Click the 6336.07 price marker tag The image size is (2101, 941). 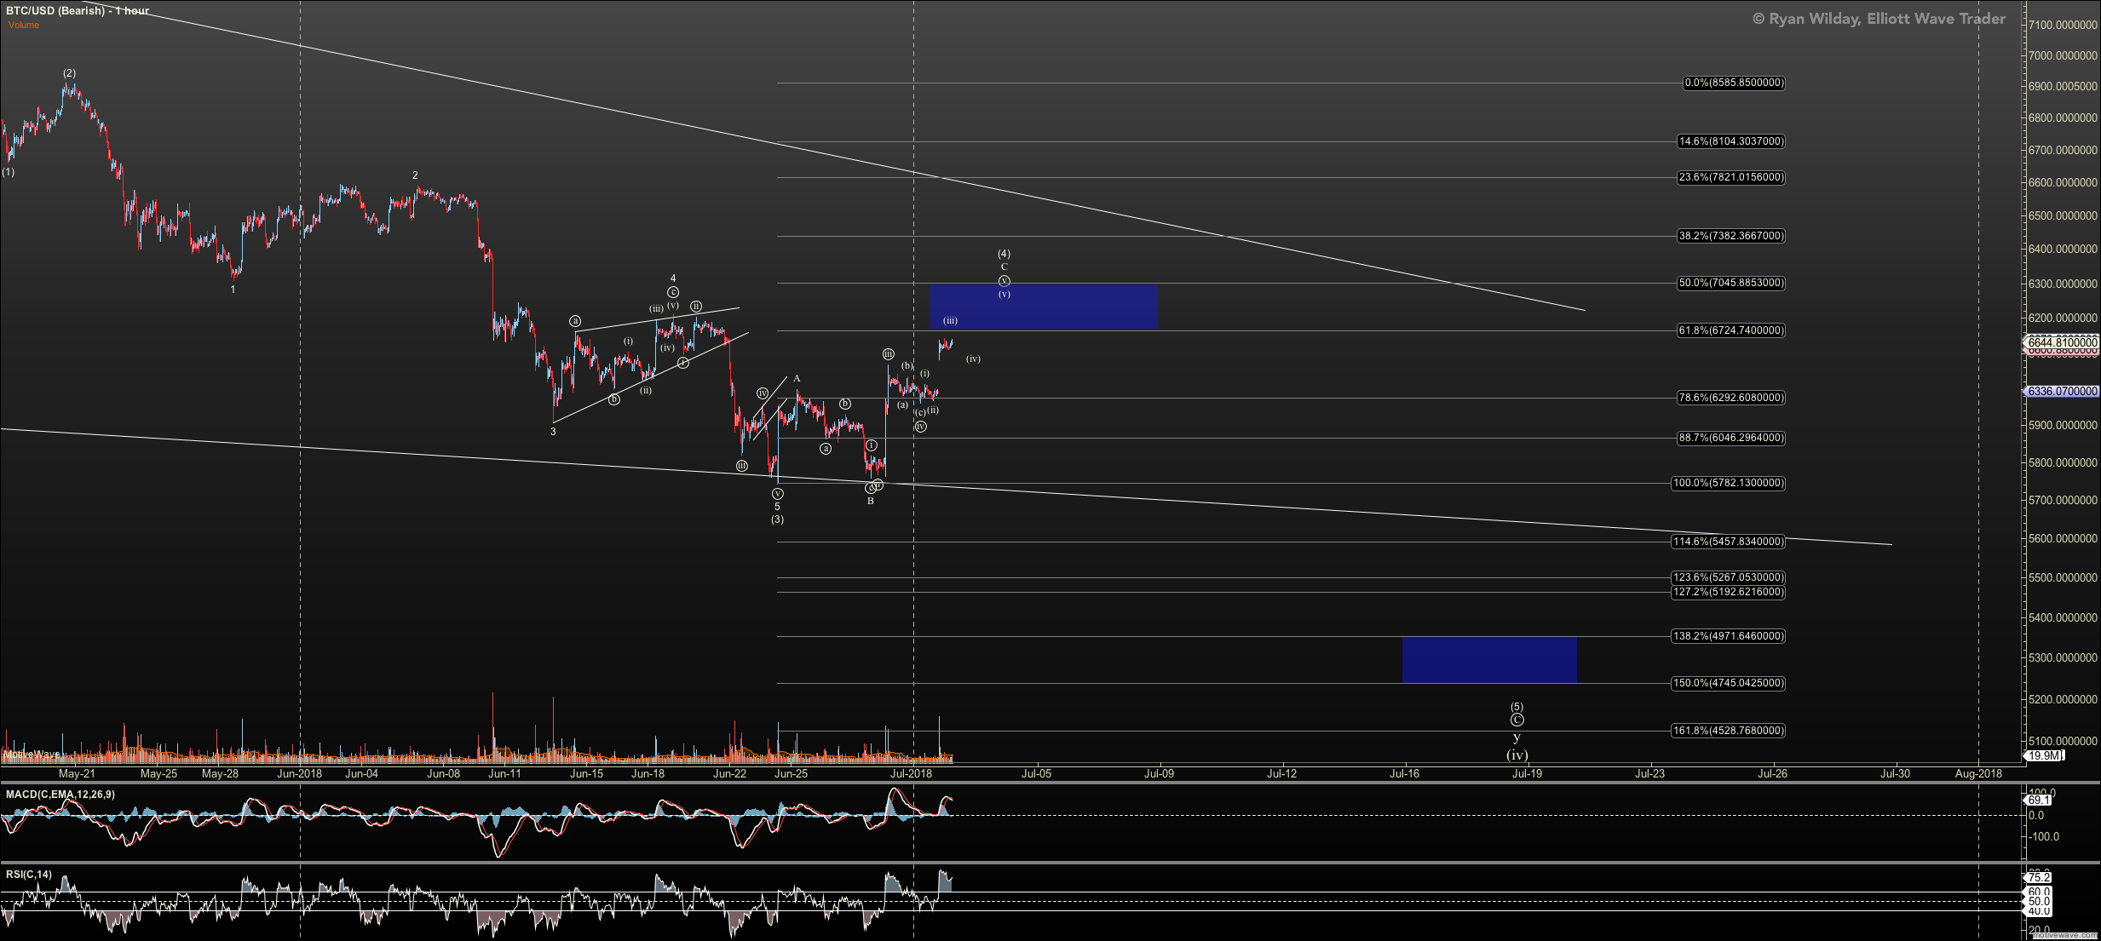click(x=2062, y=391)
